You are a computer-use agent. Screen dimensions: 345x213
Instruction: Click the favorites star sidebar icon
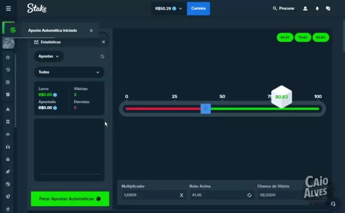coord(8,57)
